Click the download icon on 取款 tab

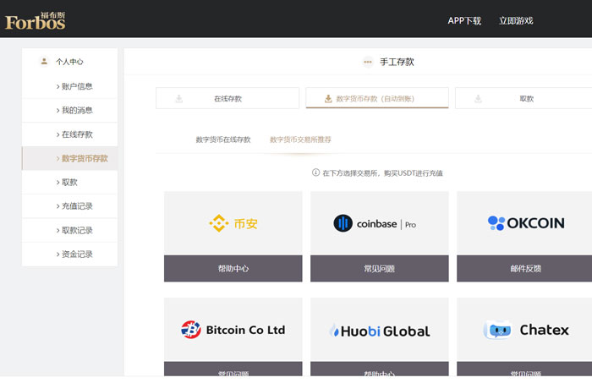[478, 99]
